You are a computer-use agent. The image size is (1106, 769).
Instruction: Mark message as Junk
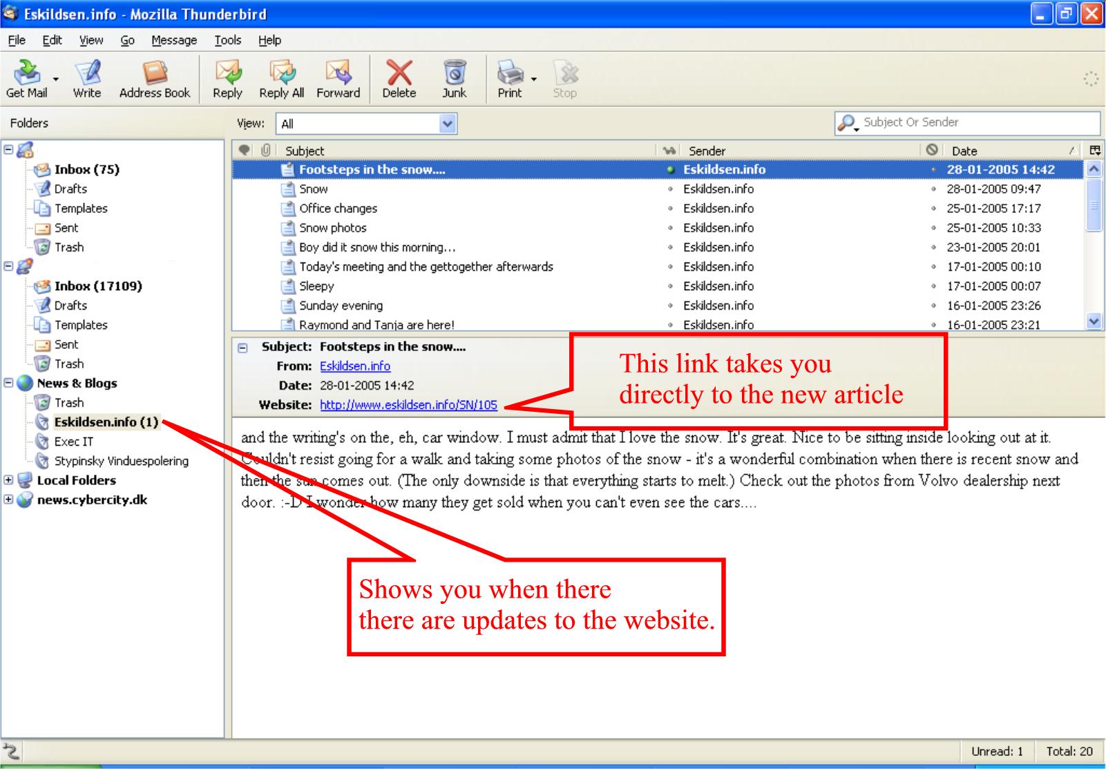pyautogui.click(x=454, y=78)
